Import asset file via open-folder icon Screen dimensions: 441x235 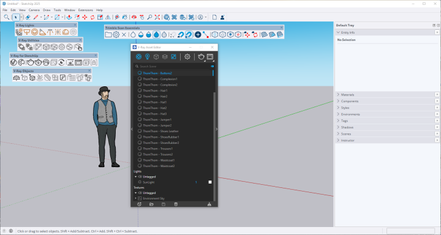click(x=151, y=204)
